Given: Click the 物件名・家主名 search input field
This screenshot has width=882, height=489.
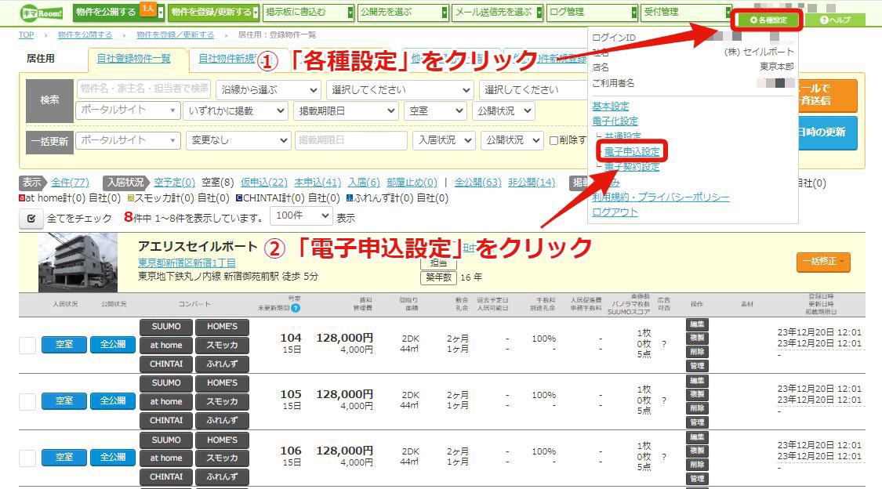Looking at the screenshot, I should [x=143, y=89].
